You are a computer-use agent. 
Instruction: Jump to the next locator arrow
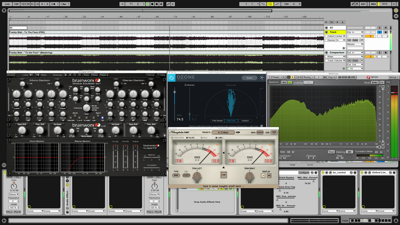(337, 22)
